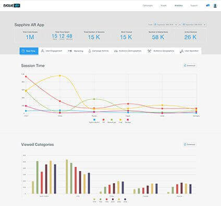Click the 1M total scans value
Screen dimensions: 221x206
(x=30, y=37)
